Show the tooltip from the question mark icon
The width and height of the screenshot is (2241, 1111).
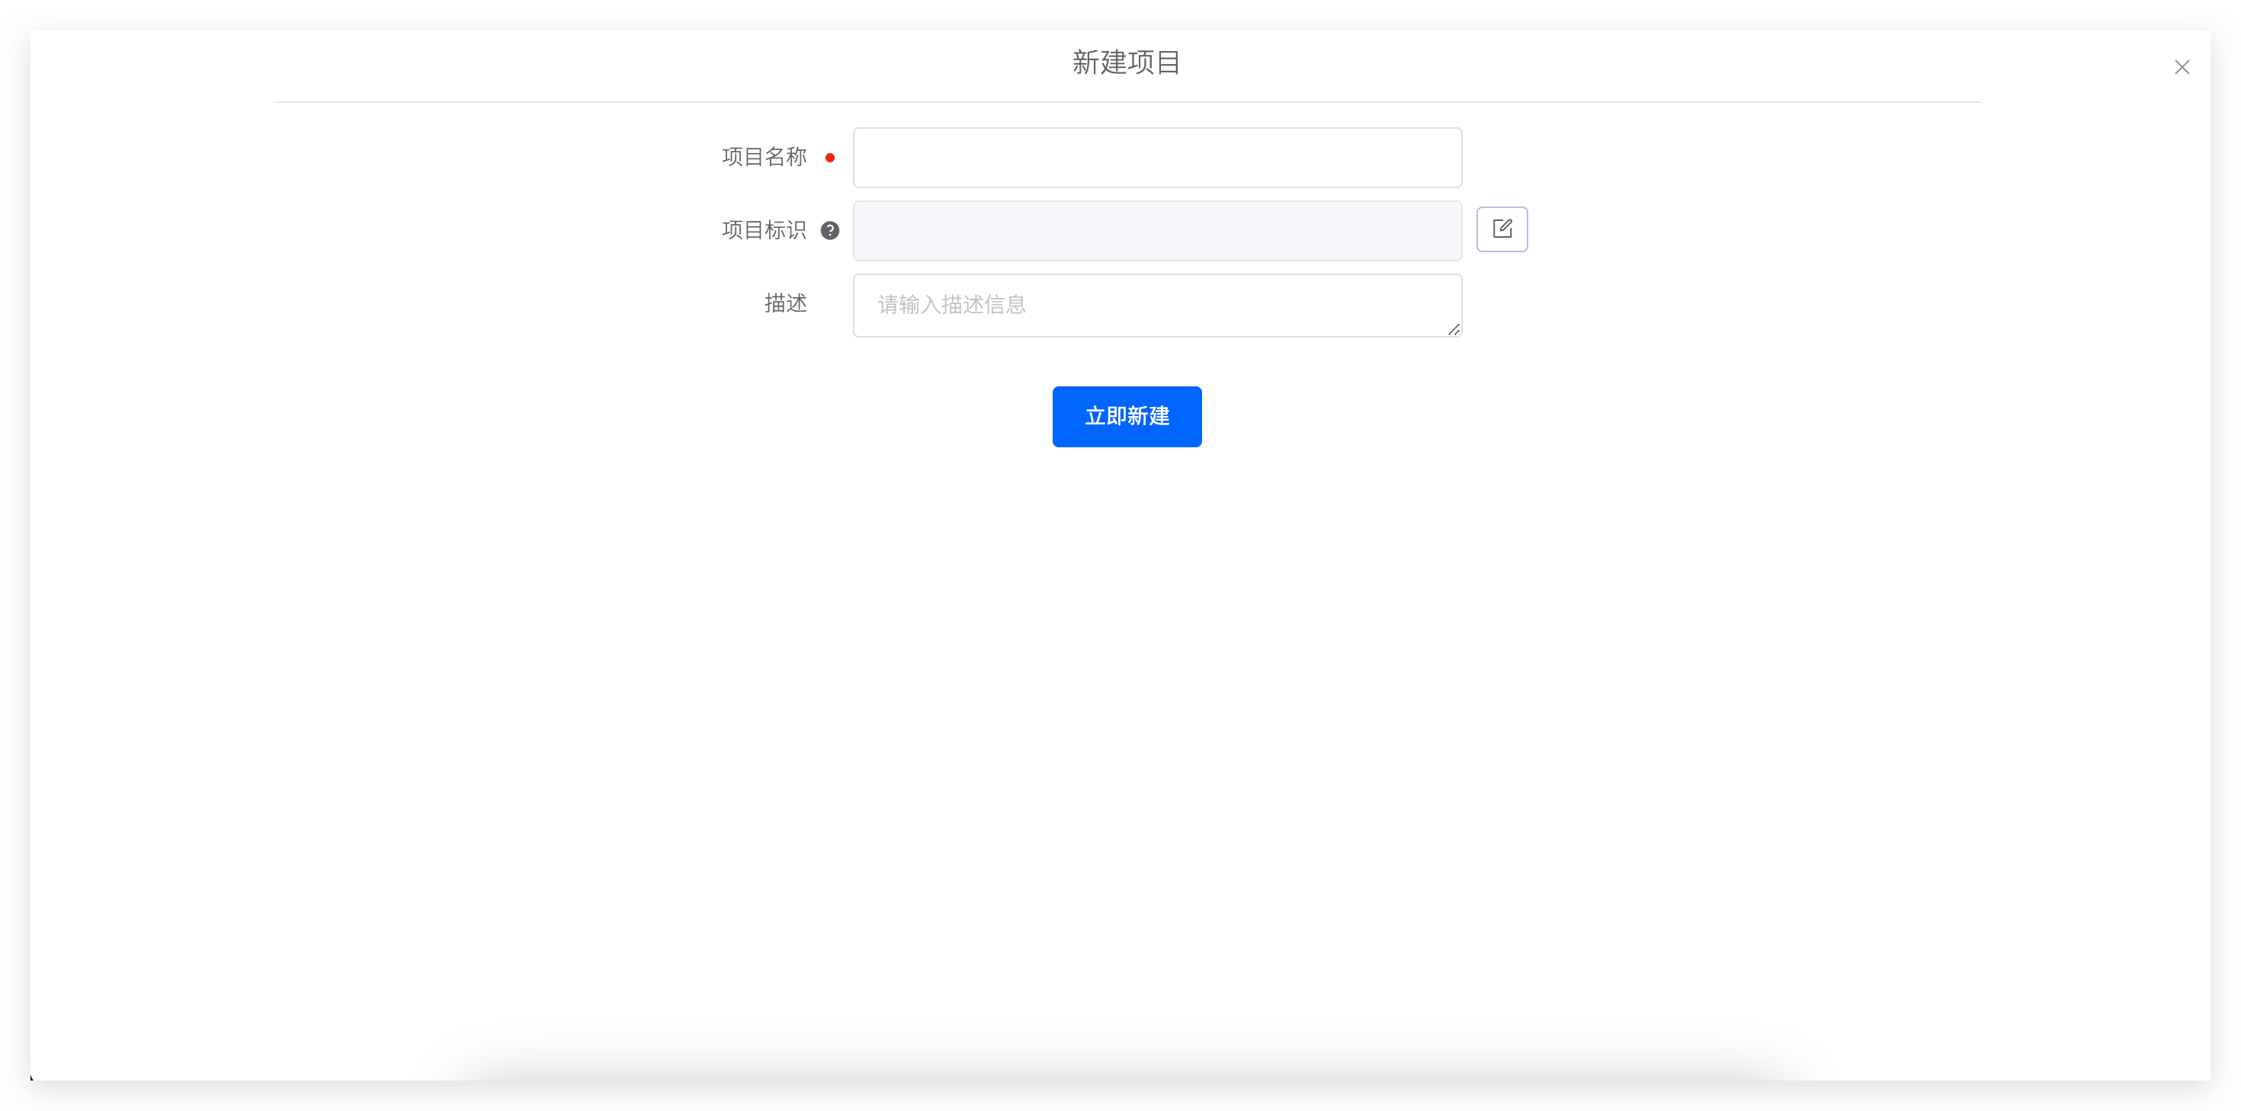(830, 231)
